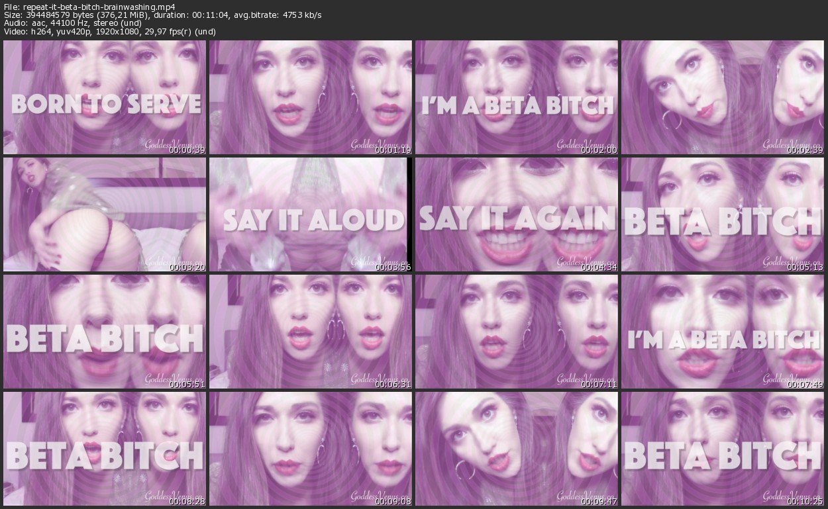This screenshot has width=828, height=509.
Task: Click the "SAY IT AGAIN" frame
Action: coord(516,214)
